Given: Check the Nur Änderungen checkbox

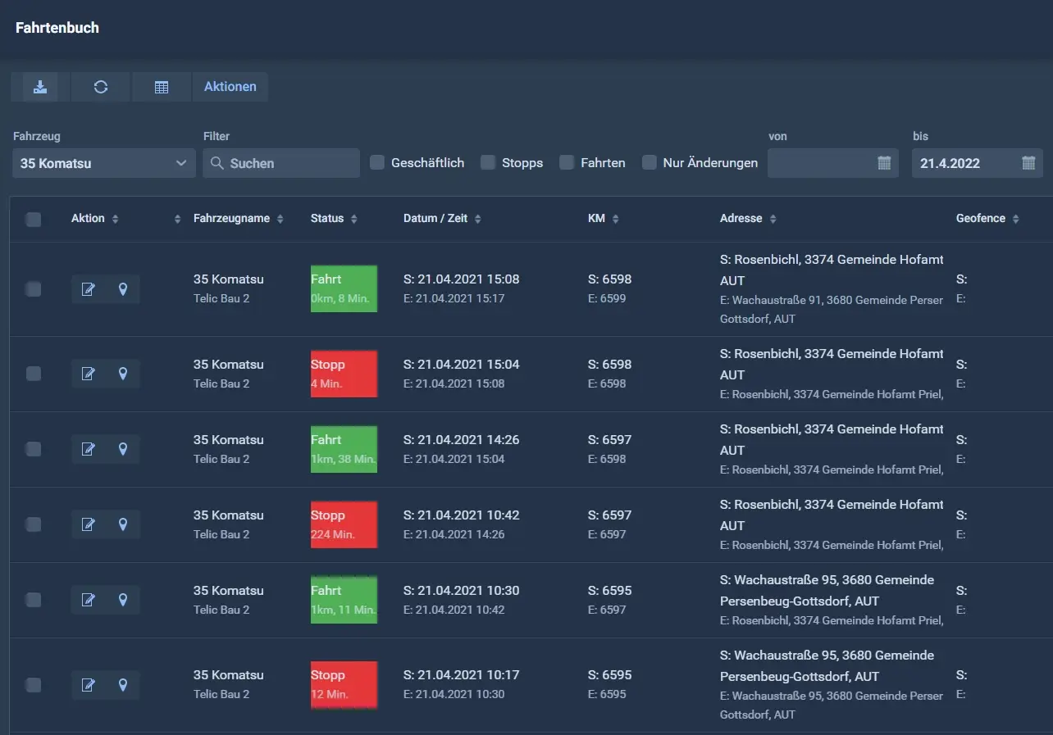Looking at the screenshot, I should point(650,162).
